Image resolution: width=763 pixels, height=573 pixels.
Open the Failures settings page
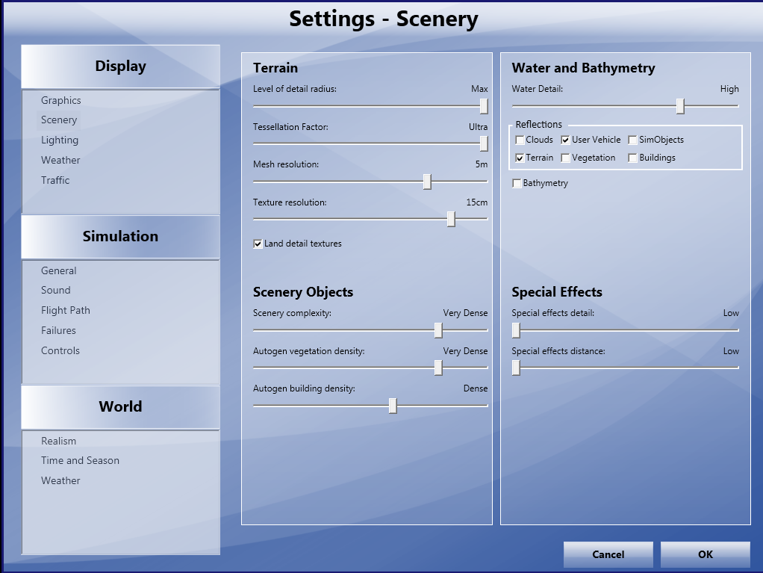[x=58, y=330]
